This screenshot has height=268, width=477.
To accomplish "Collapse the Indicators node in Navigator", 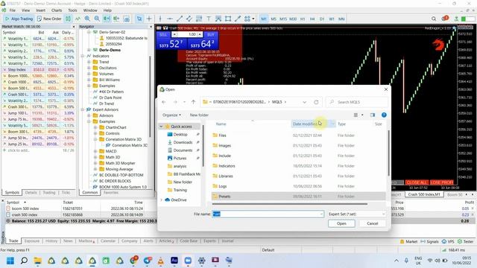I will coord(83,56).
